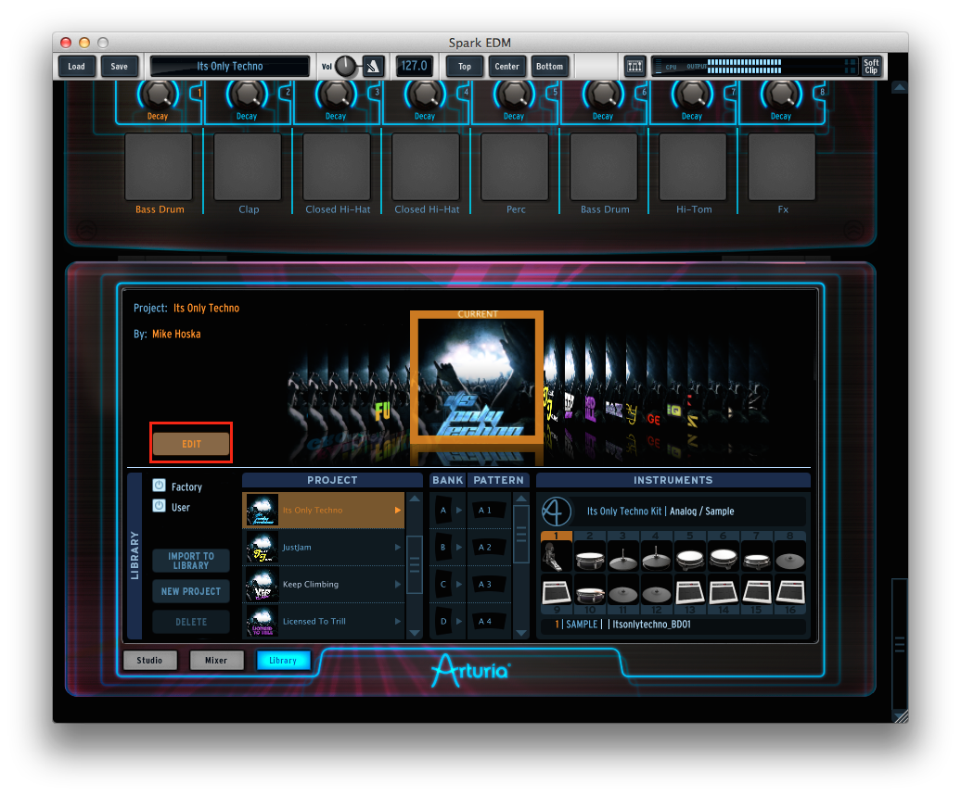Expand bank B arrow
Screen dimensions: 961x796
[x=458, y=548]
